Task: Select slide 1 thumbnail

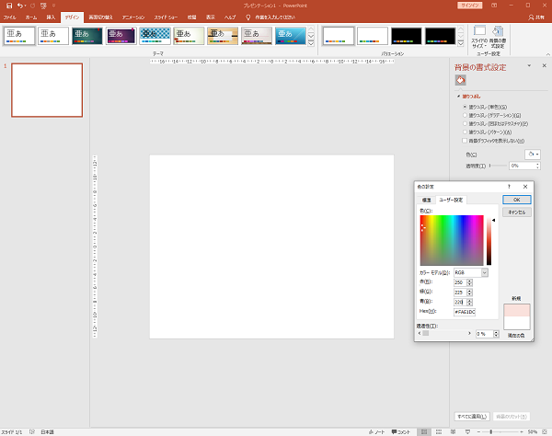Action: coord(47,90)
